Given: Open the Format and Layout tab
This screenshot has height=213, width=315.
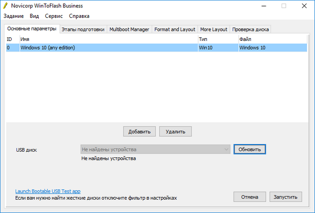Looking at the screenshot, I should pos(174,29).
